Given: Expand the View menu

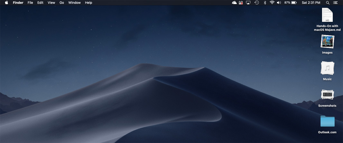Looking at the screenshot, I should tap(51, 3).
